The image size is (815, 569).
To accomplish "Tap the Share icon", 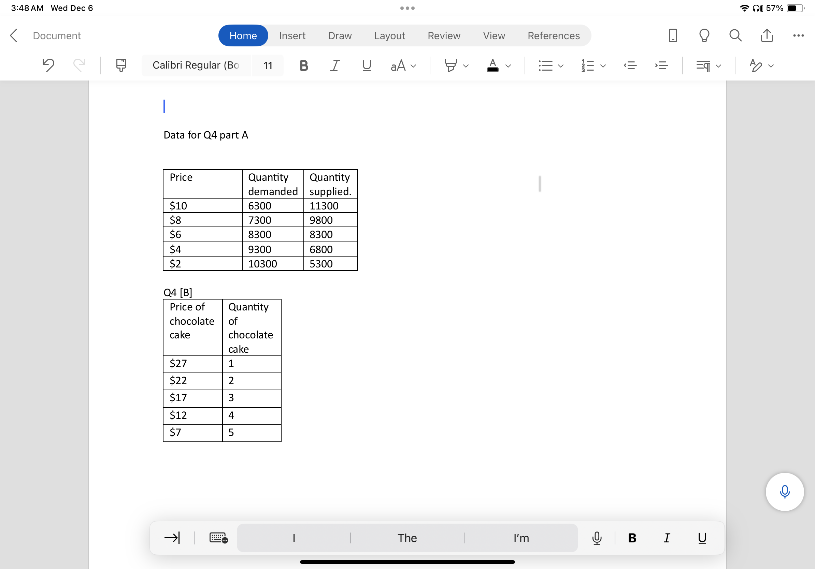I will coord(767,35).
